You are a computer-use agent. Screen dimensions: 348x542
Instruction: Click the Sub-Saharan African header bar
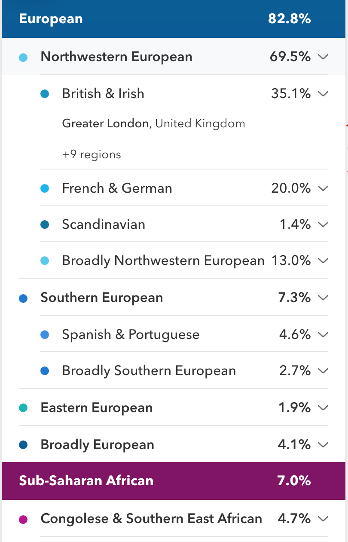(174, 481)
